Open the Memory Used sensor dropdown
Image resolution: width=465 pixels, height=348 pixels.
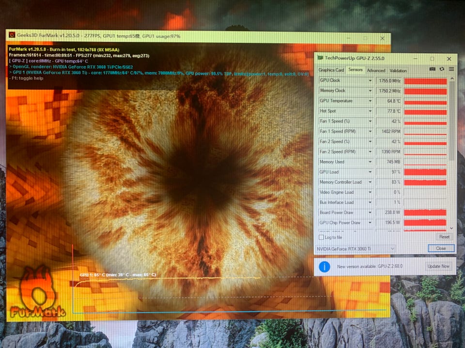click(x=370, y=162)
